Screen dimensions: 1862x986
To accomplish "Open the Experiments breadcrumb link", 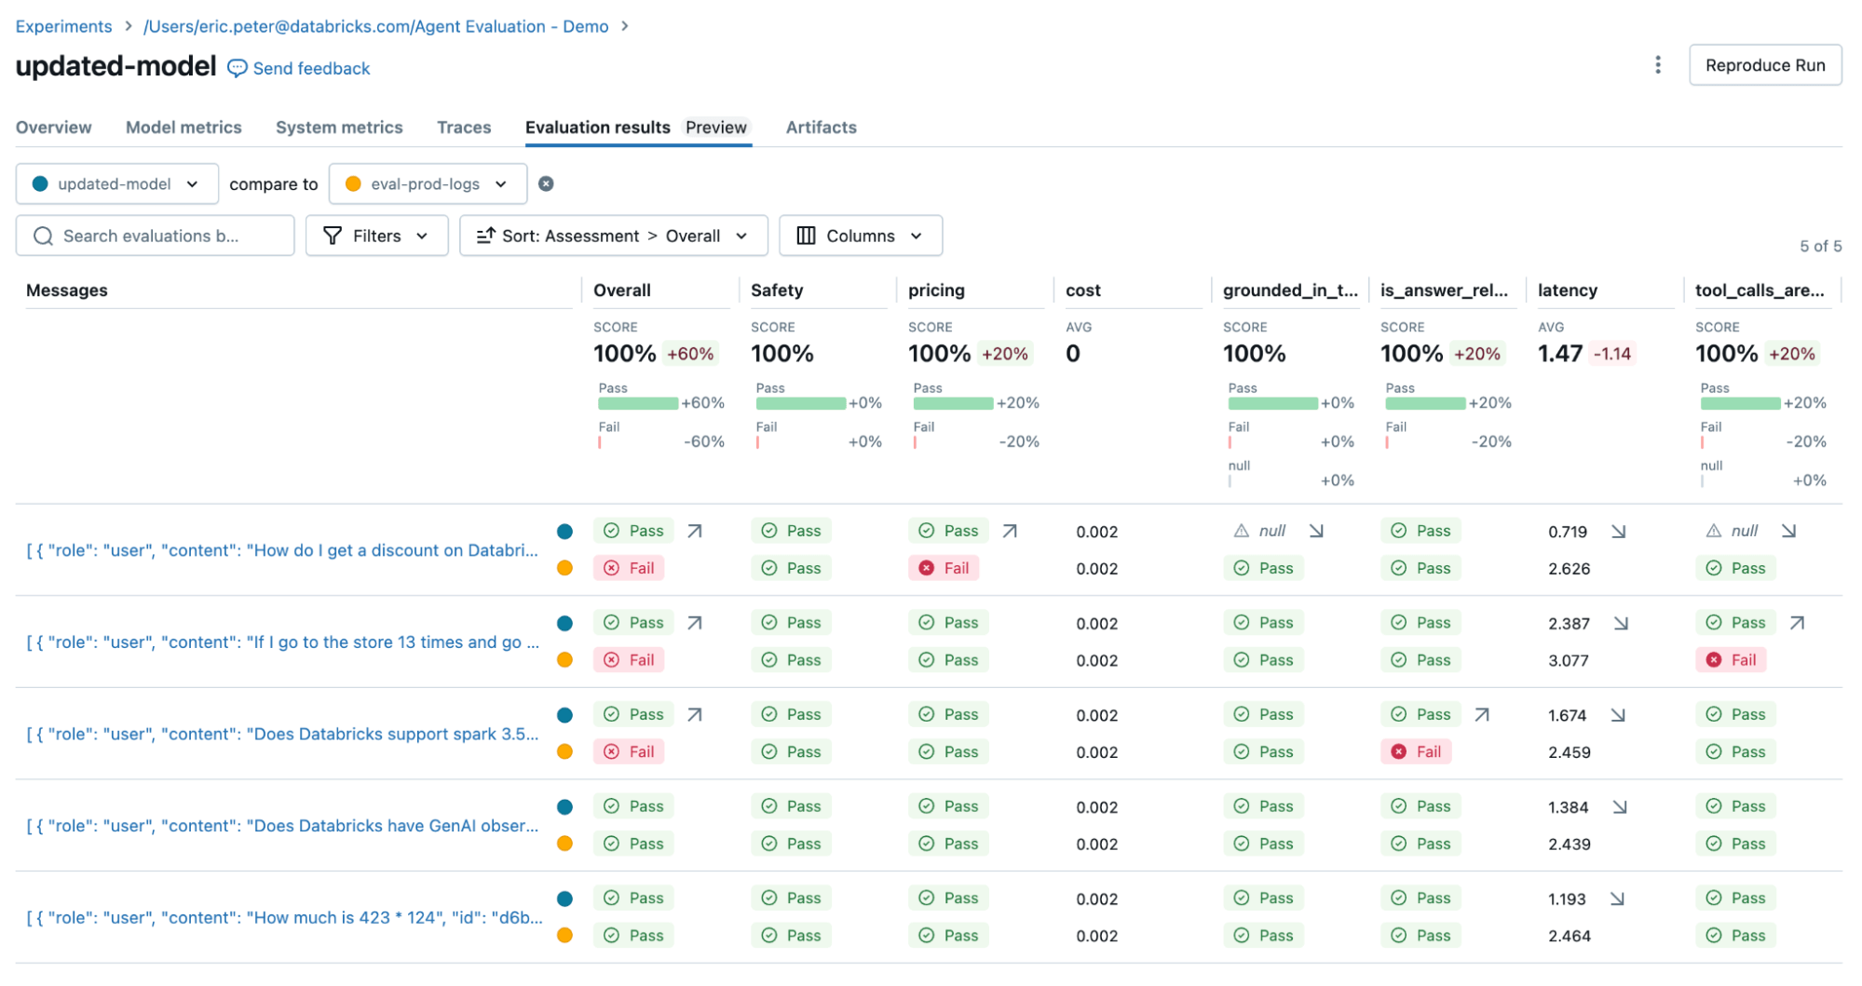I will pyautogui.click(x=63, y=26).
